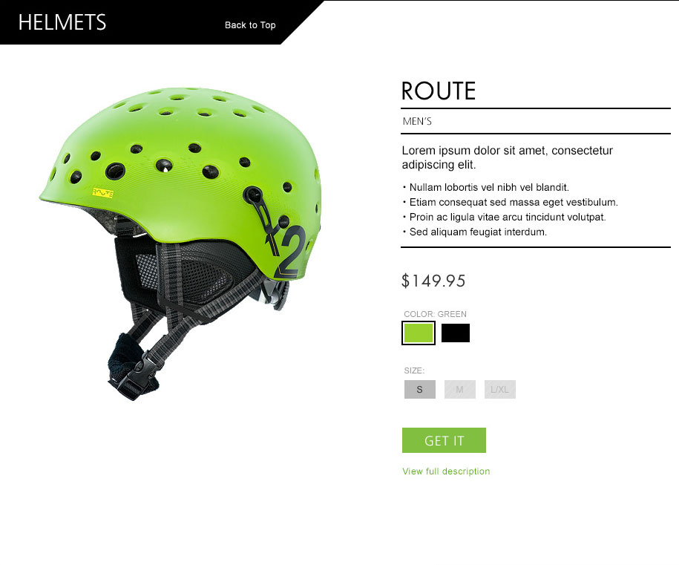Viewport: 679px width, 565px height.
Task: Click the green helmet product image
Action: click(180, 243)
